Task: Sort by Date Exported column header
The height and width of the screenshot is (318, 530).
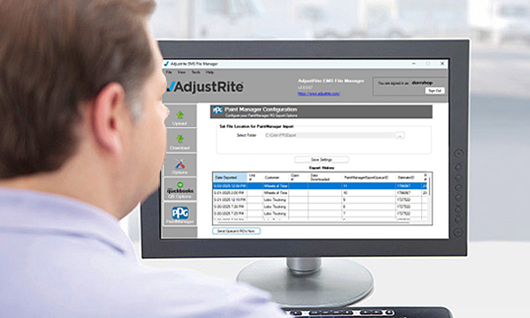Action: [x=231, y=178]
